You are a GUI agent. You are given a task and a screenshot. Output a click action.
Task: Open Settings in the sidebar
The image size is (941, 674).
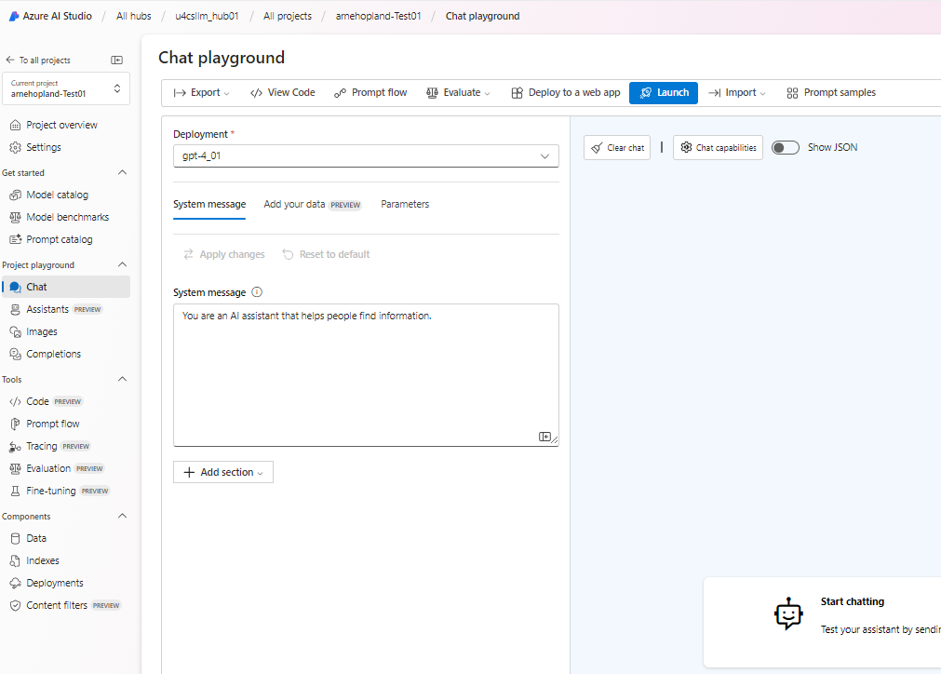coord(44,147)
